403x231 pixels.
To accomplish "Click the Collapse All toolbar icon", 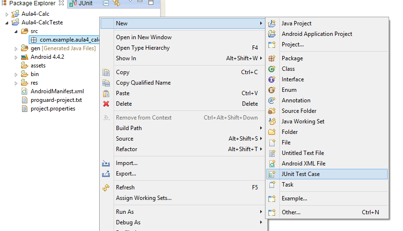I will 105,3.
